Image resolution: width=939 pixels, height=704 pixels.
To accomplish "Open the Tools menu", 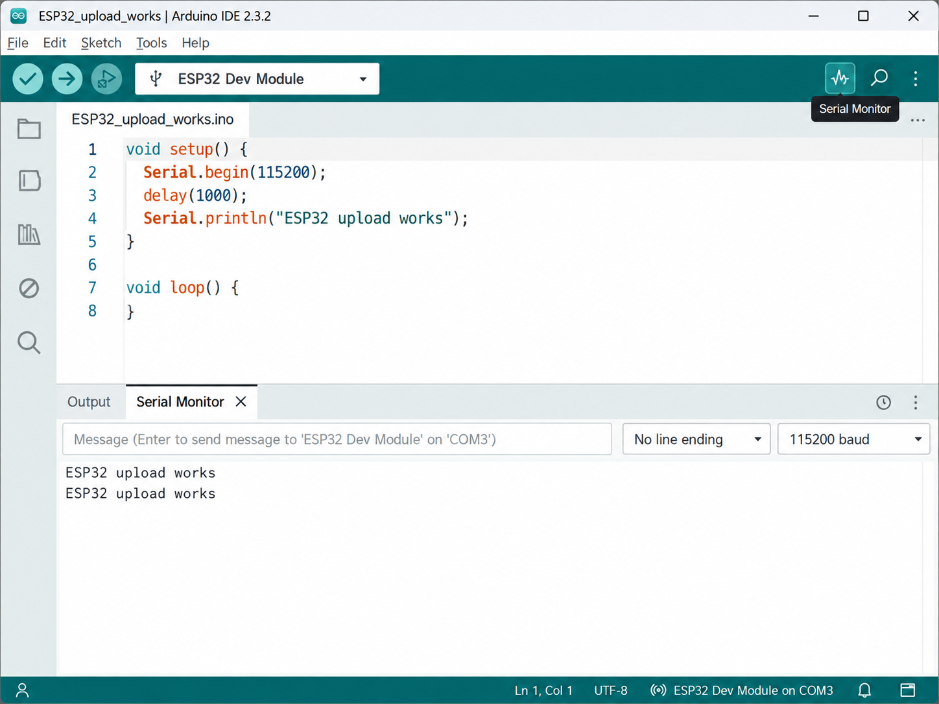I will [152, 43].
